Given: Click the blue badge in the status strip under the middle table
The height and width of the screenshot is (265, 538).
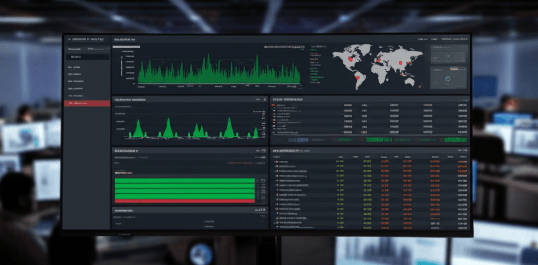Looking at the screenshot, I should [298, 140].
